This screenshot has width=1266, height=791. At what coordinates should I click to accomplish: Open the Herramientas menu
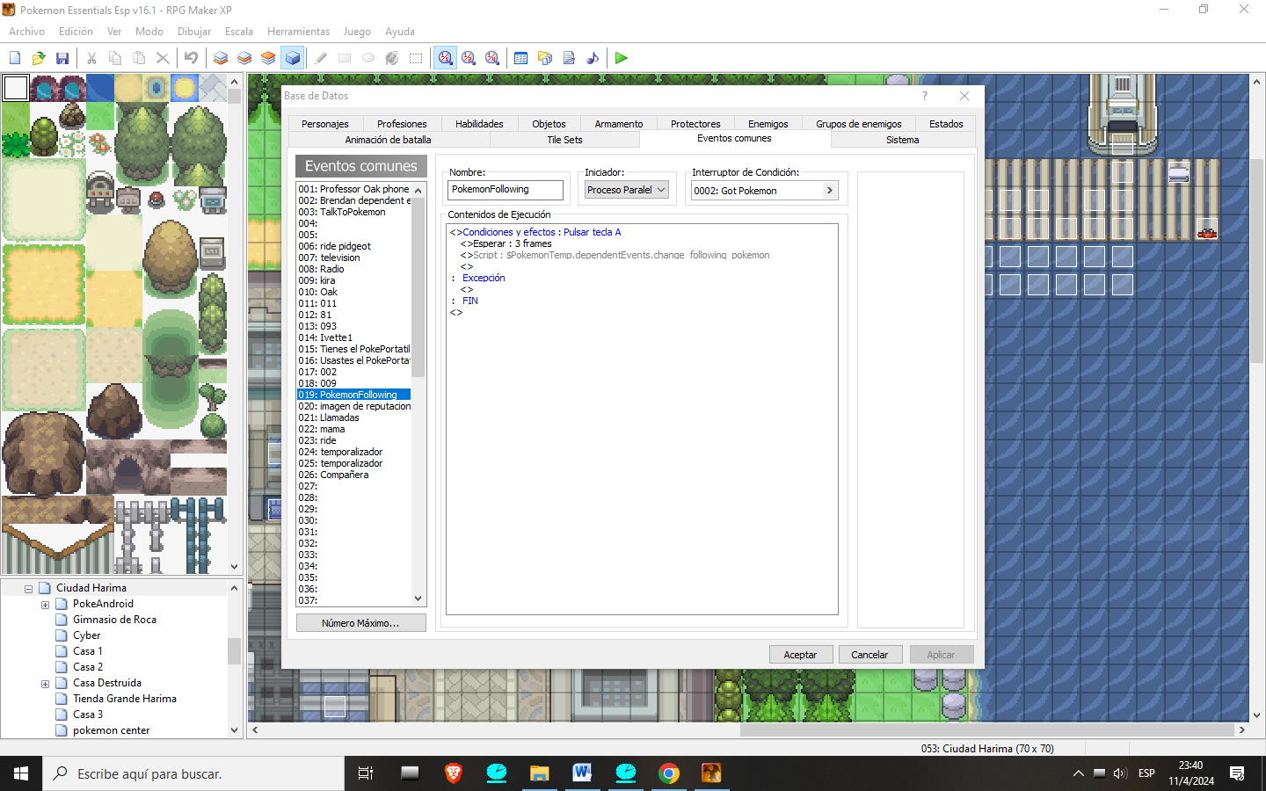(298, 32)
